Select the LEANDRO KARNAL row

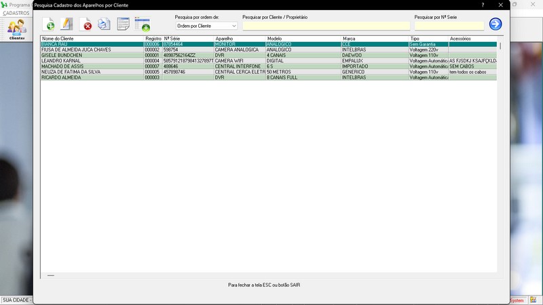(269, 61)
